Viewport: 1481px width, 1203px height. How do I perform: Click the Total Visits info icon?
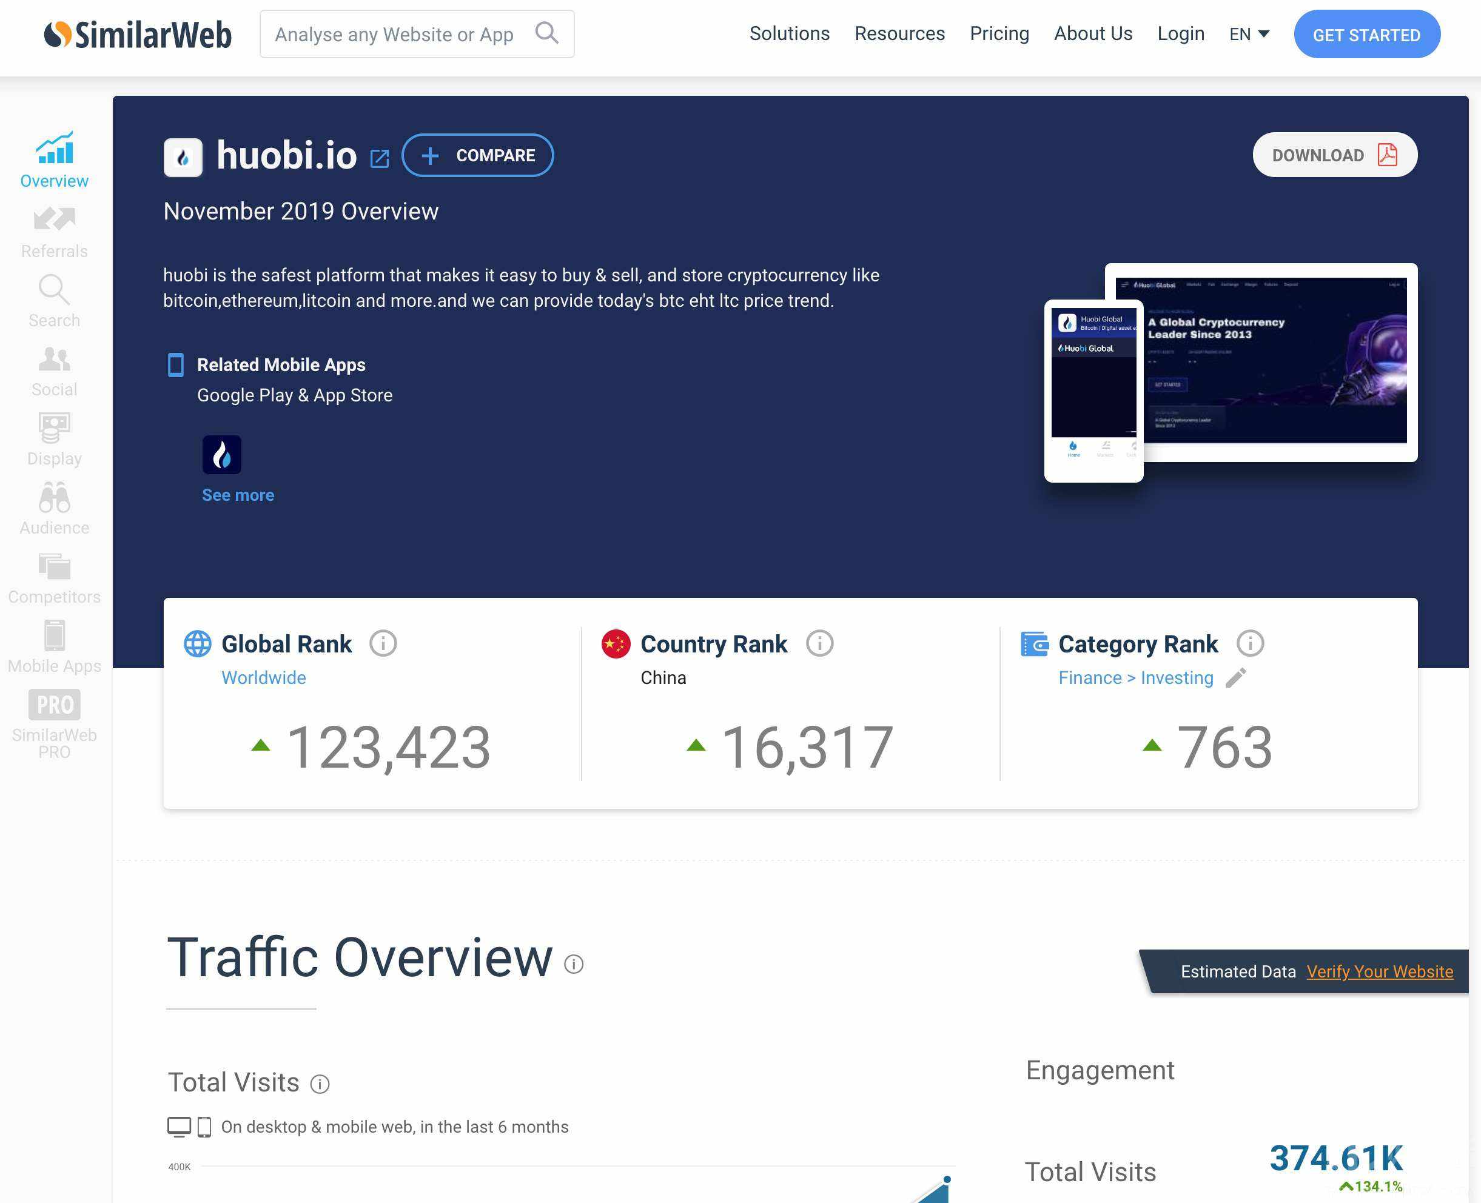pos(320,1084)
